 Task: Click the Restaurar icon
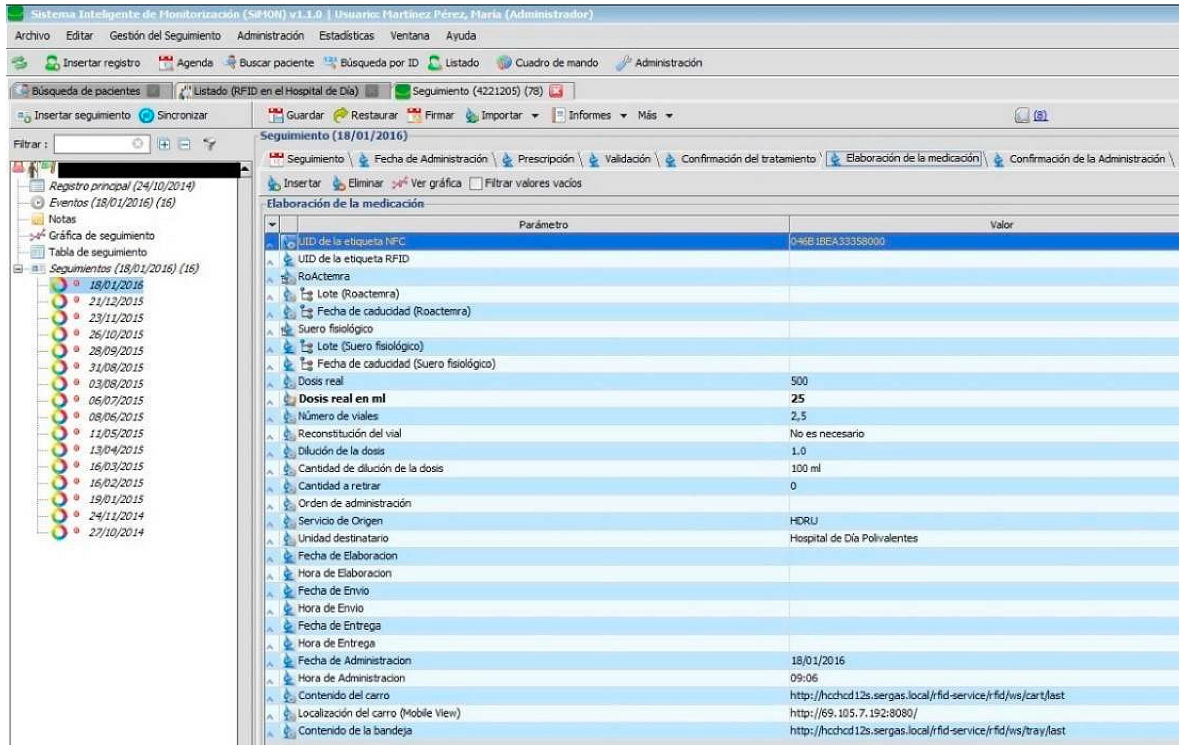[x=340, y=115]
